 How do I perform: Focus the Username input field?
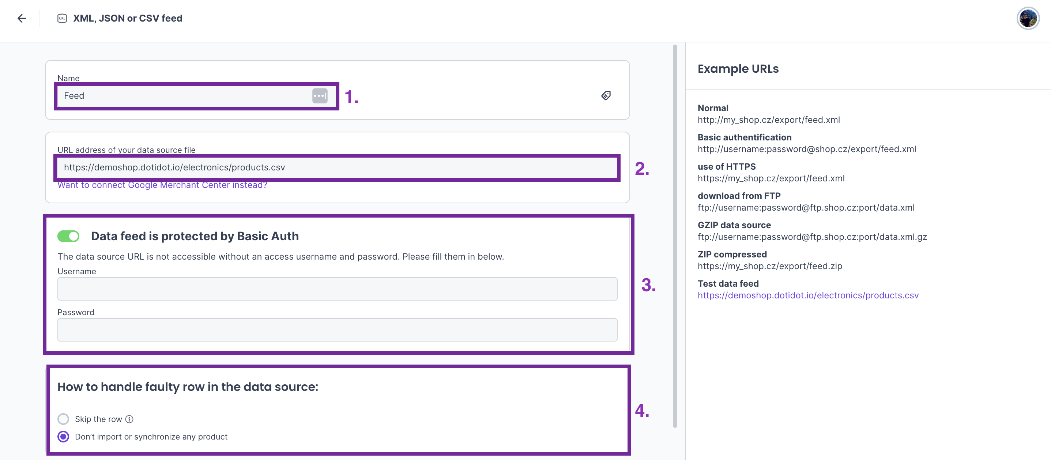coord(337,289)
